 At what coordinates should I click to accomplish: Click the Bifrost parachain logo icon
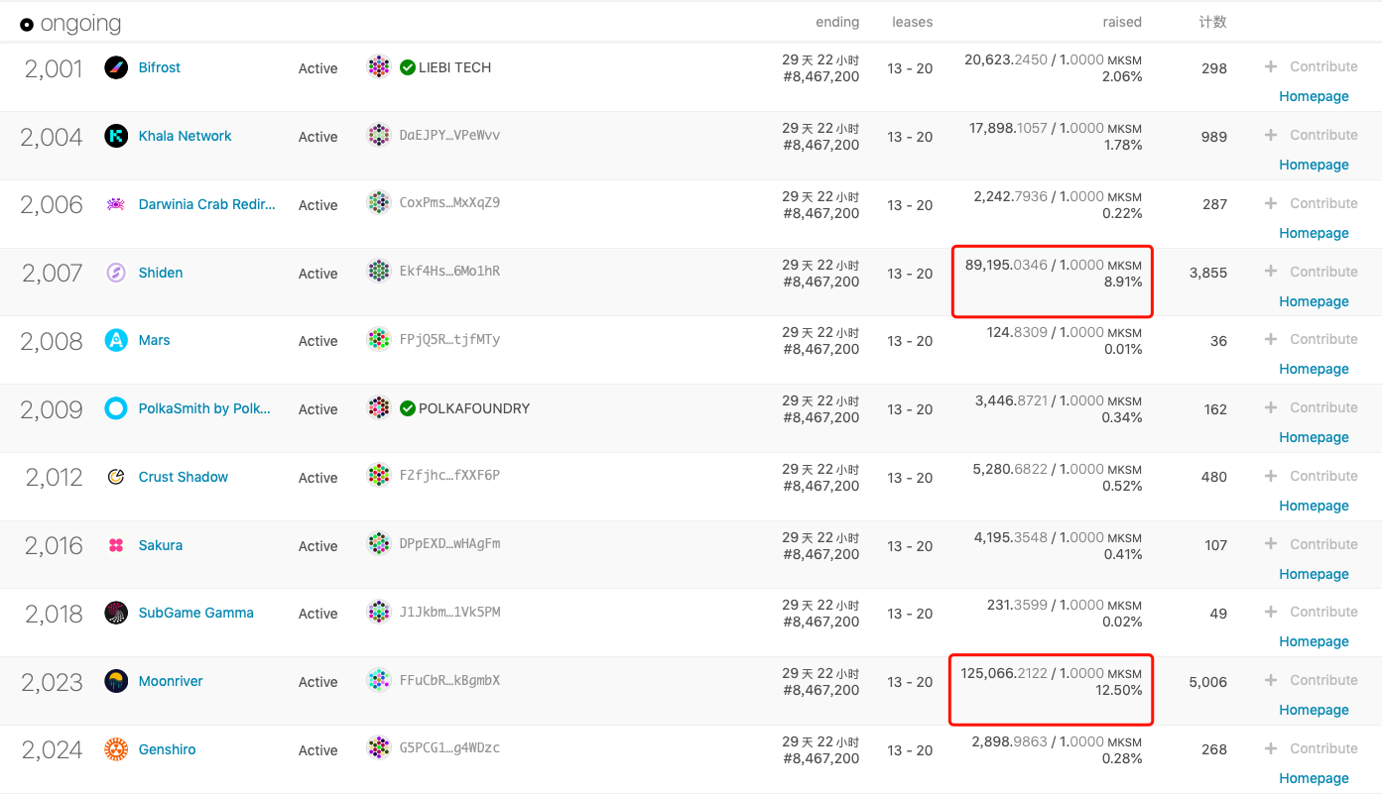(x=116, y=67)
